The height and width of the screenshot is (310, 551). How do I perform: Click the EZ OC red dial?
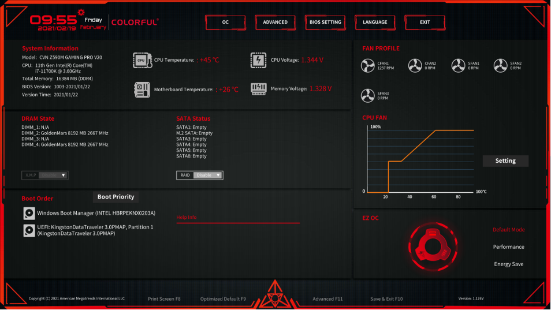tap(433, 247)
